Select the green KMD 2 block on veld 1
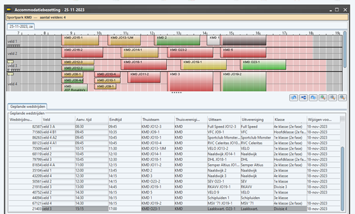 point(177,40)
